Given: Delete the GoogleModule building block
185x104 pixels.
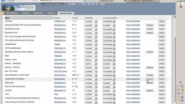Looking at the screenshot, I should point(162,44).
